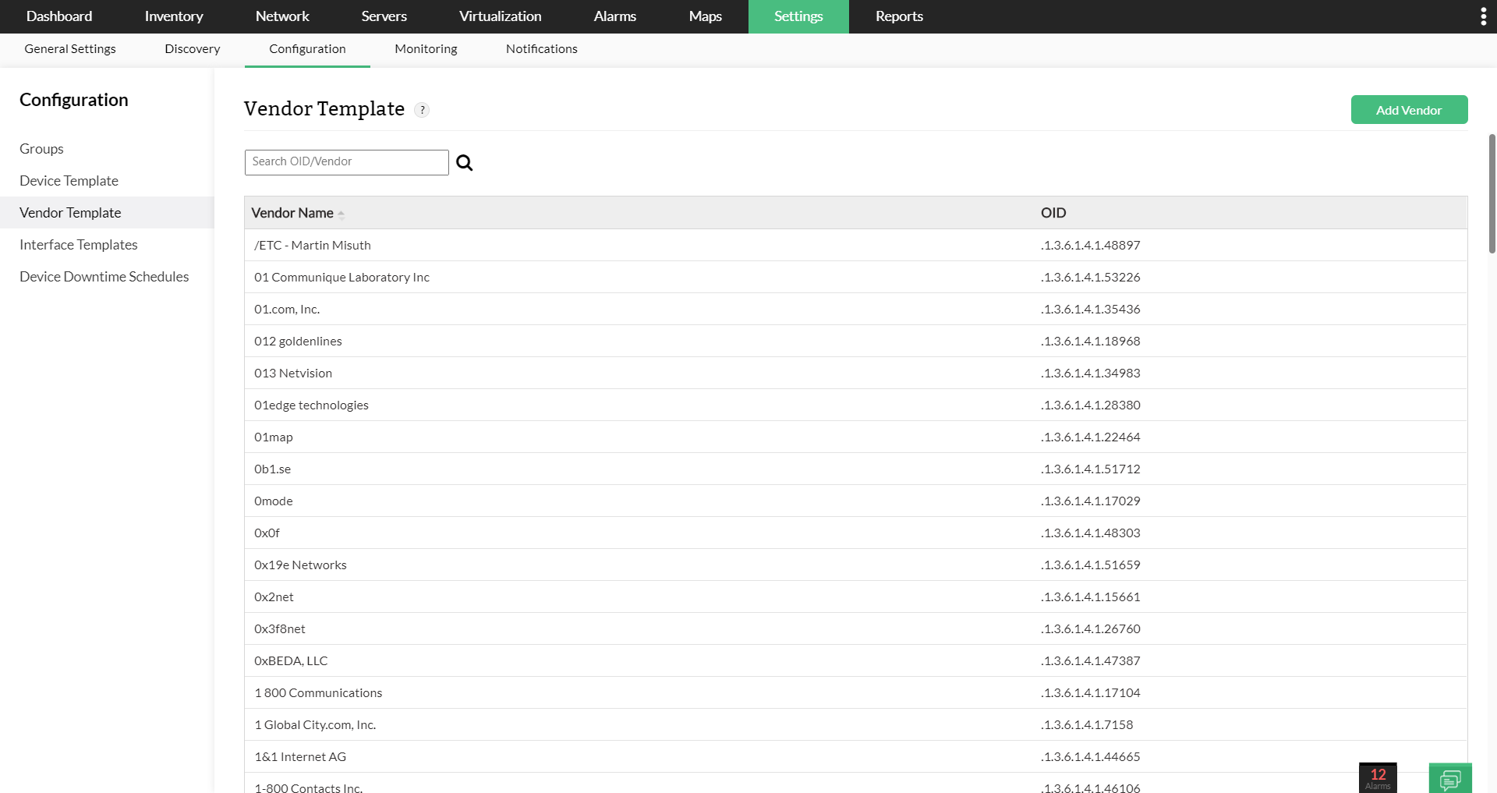Click OID .1.3.6.1.4.1.35436
The image size is (1497, 793).
pyautogui.click(x=1090, y=310)
